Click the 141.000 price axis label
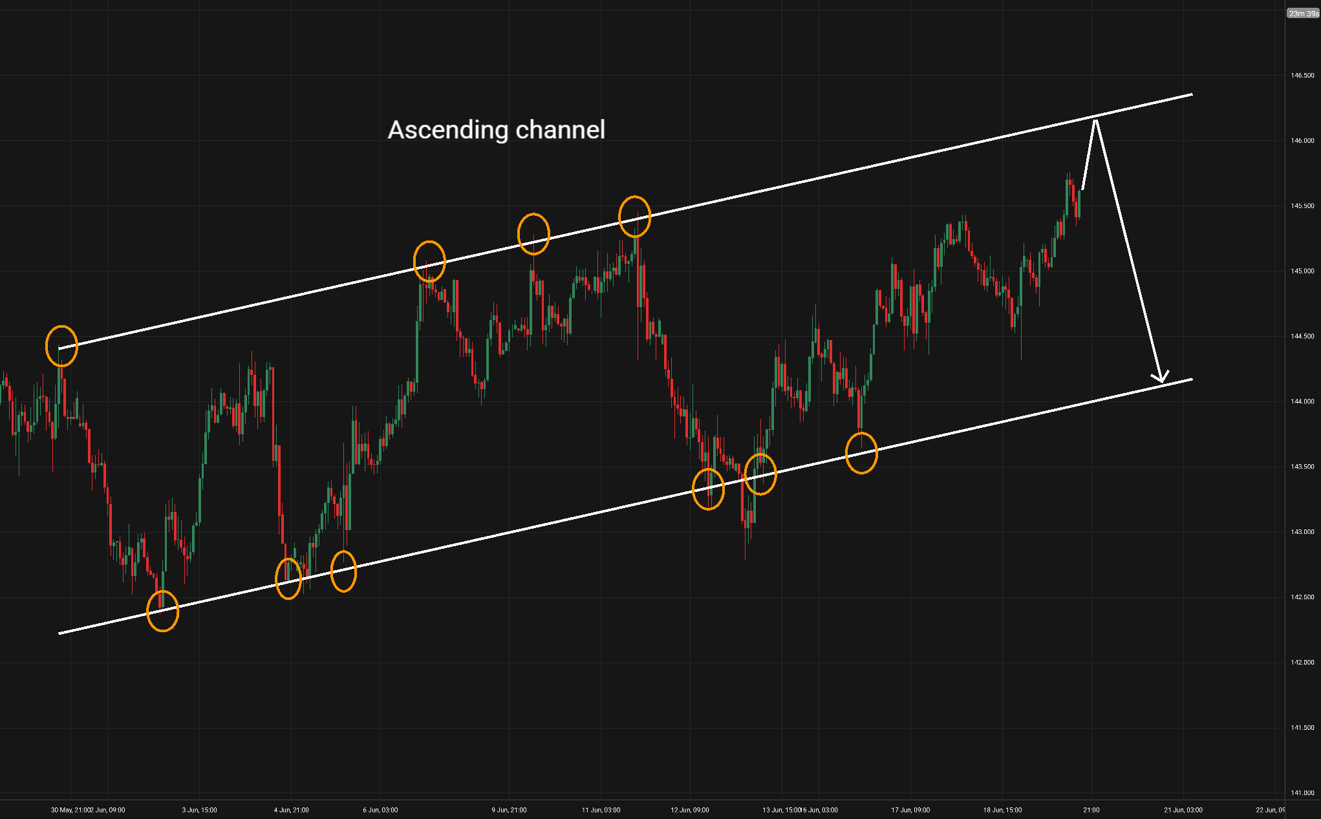Screen dimensions: 1321x819 [x=1302, y=793]
